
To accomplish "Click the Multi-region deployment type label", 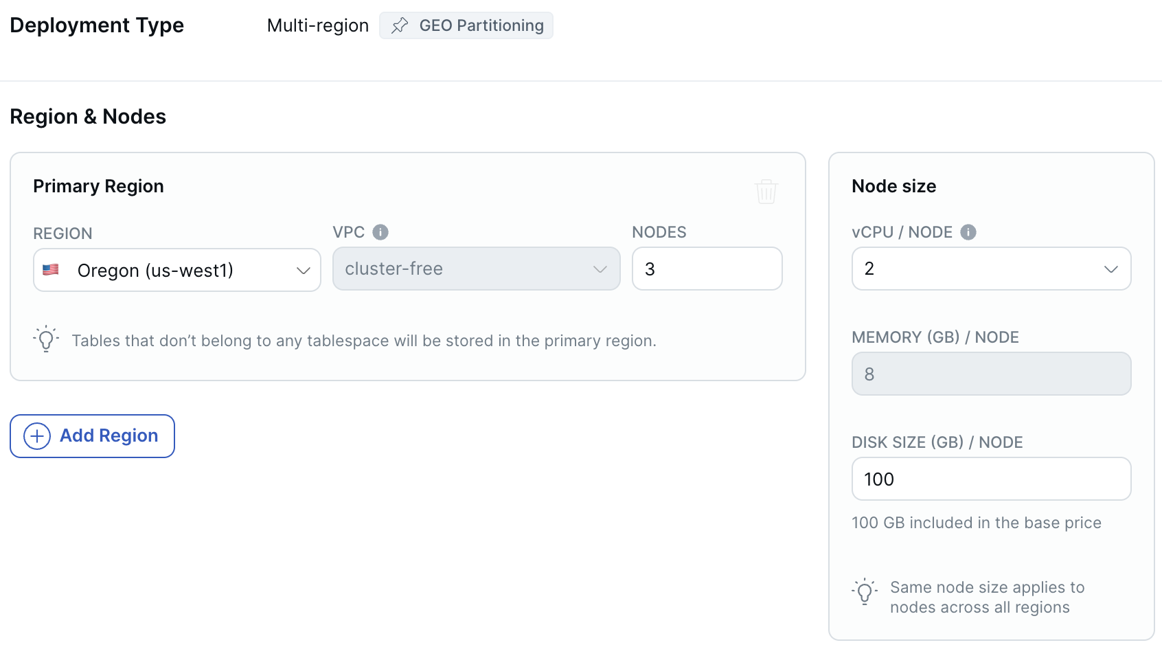I will point(317,26).
